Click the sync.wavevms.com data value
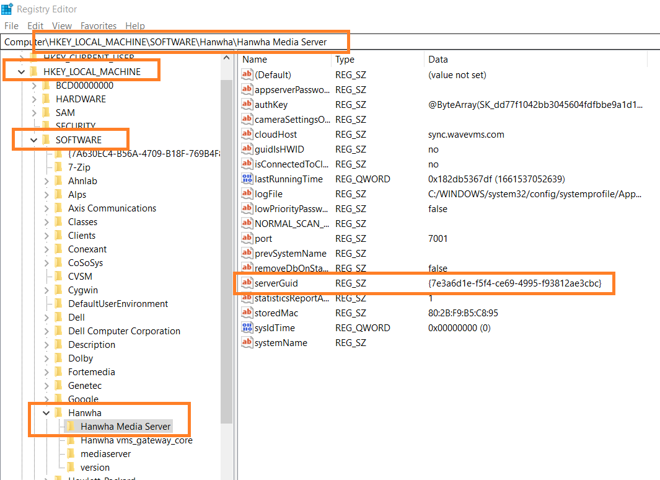 click(466, 135)
